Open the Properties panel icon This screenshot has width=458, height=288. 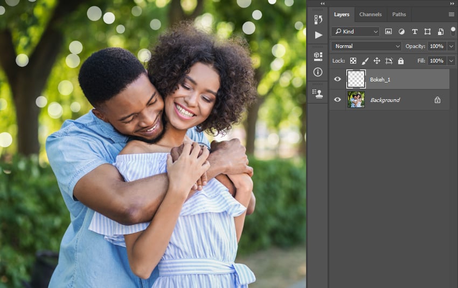tap(318, 56)
